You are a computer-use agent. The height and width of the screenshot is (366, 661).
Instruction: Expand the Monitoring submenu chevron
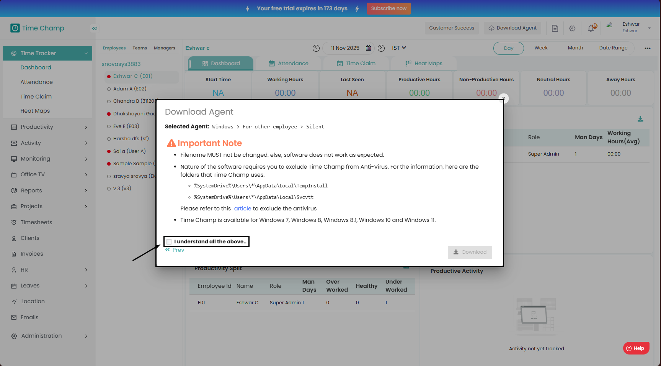coord(86,159)
